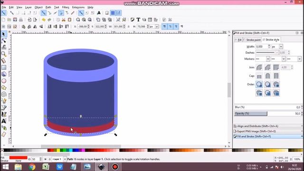The image size is (304, 171).
Task: Select the Calligraphy tool
Action: (x=4, y=114)
